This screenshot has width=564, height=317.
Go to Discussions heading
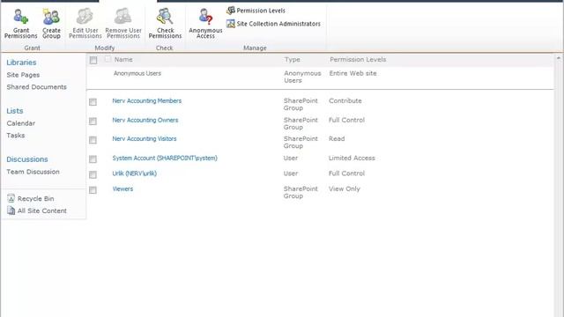27,159
